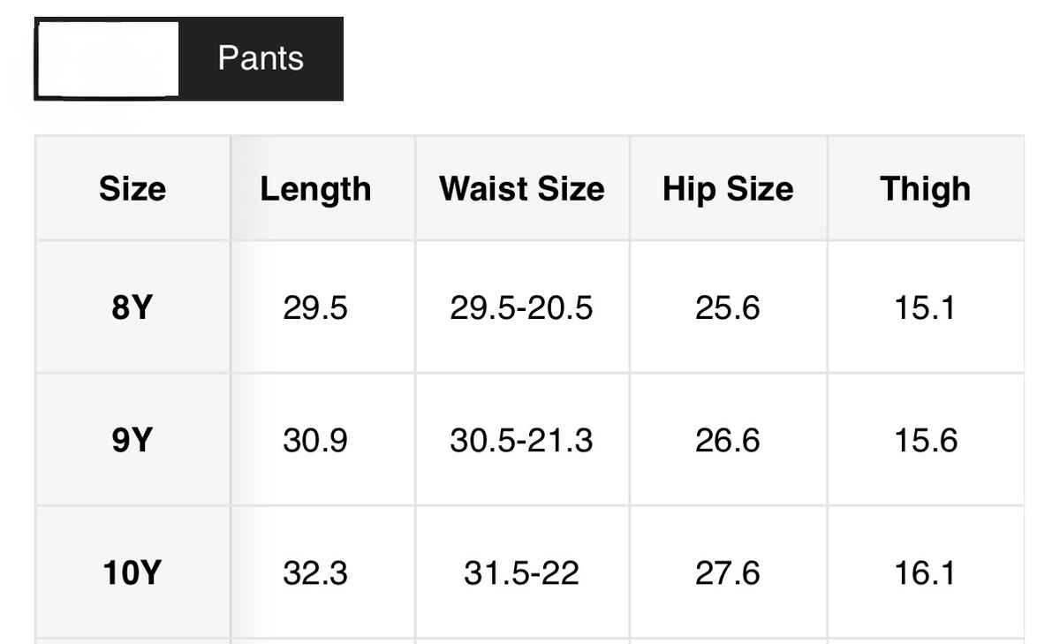This screenshot has width=1060, height=644.
Task: Click the 9Y hip size 26.6
Action: click(x=728, y=440)
